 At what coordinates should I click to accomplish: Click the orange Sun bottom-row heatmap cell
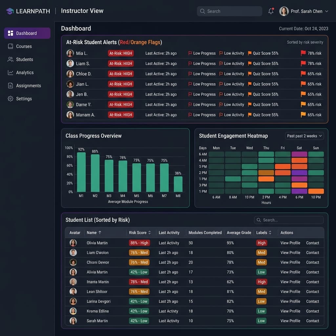pyautogui.click(x=316, y=191)
